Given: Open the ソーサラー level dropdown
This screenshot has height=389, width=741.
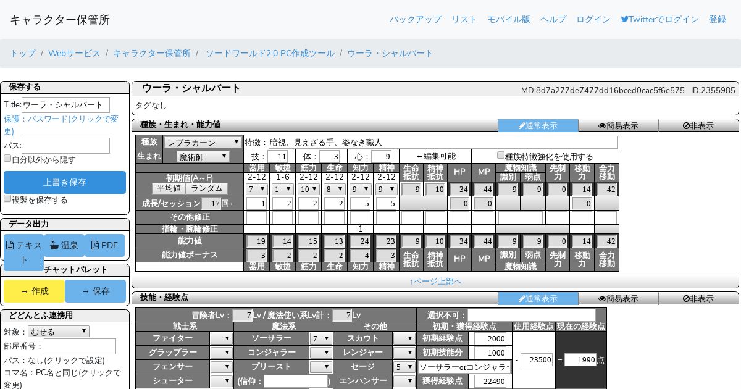Looking at the screenshot, I should pos(321,338).
